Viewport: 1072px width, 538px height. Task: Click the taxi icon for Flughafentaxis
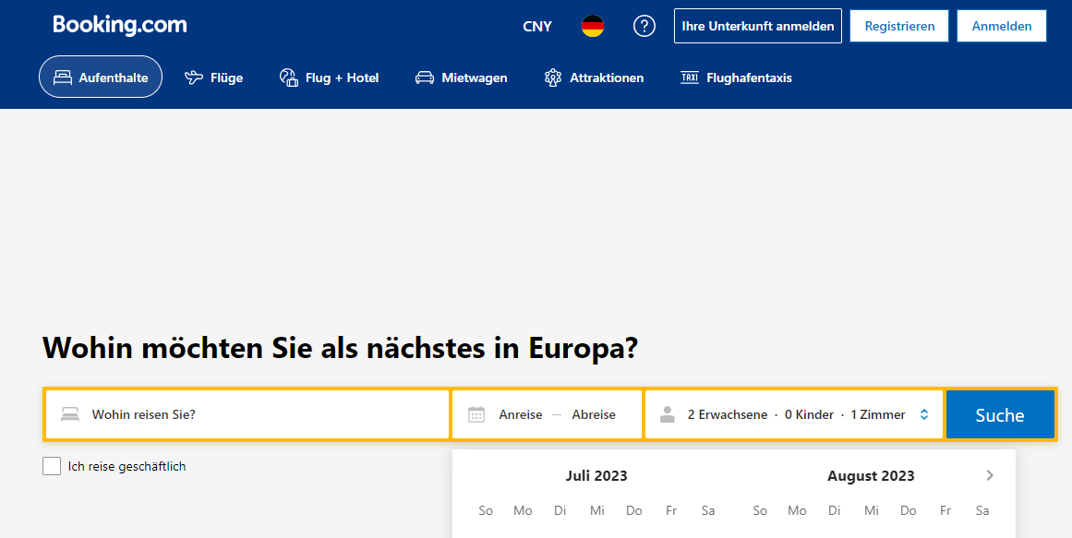click(690, 78)
